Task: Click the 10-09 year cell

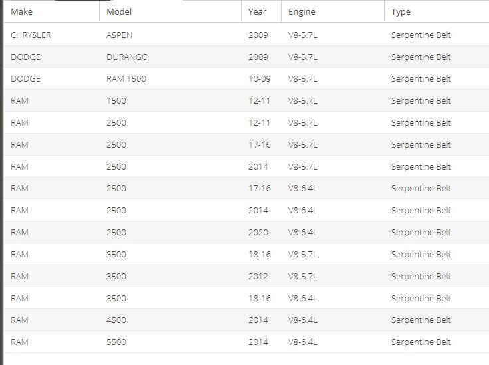Action: pos(260,78)
